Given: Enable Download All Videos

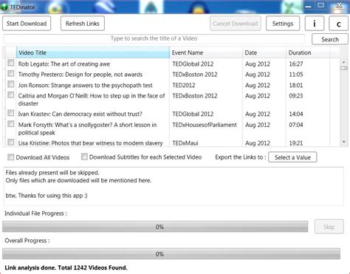Looking at the screenshot, I should tap(10, 157).
